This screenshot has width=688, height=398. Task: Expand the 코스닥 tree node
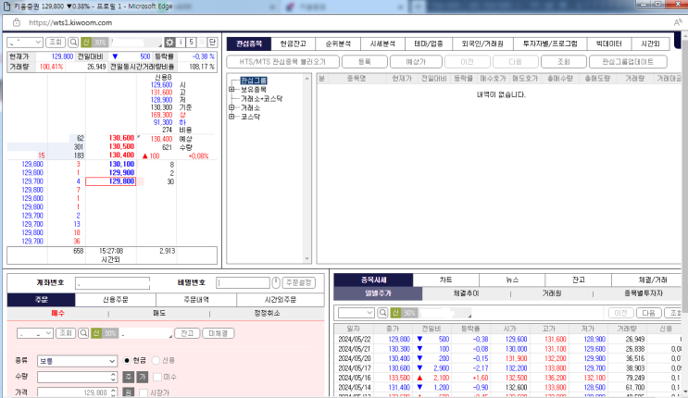[x=231, y=117]
